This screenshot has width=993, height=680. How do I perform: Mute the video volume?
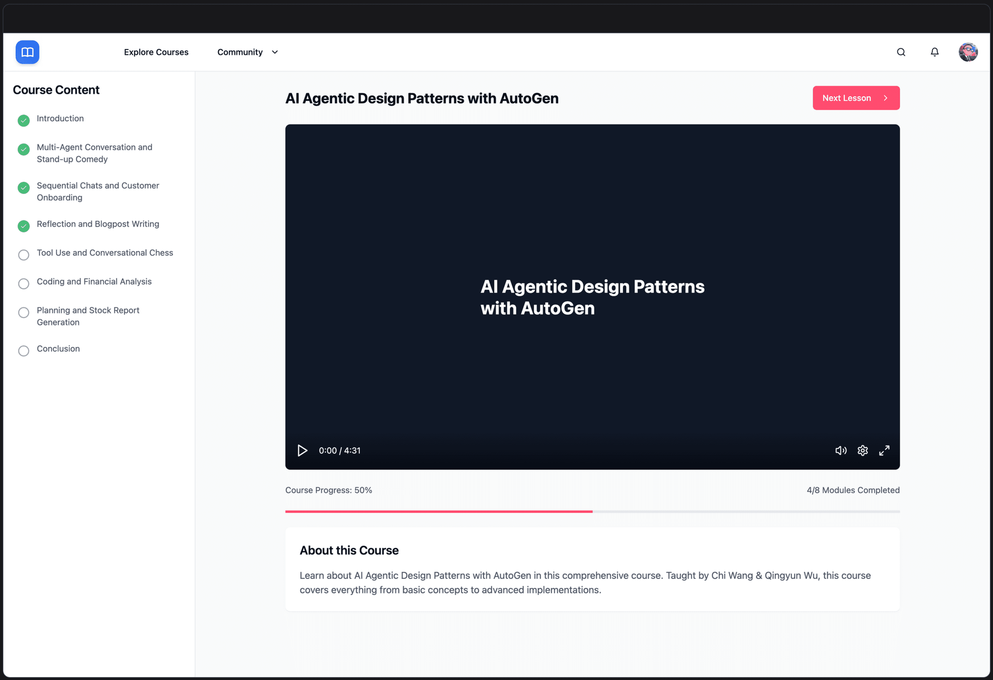(841, 451)
